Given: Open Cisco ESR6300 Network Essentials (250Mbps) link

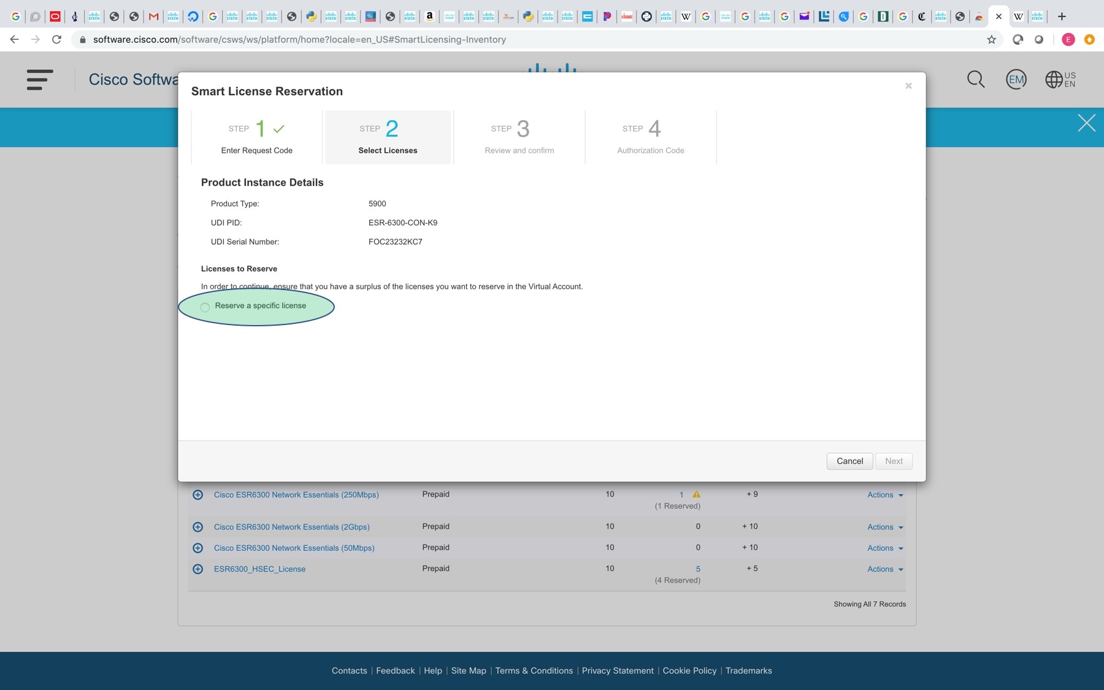Looking at the screenshot, I should (296, 495).
